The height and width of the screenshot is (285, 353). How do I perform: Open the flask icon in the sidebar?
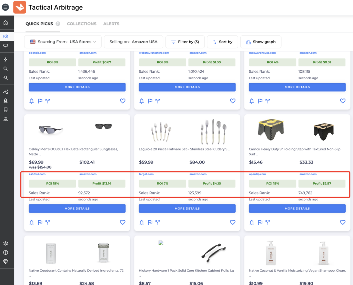(x=6, y=119)
